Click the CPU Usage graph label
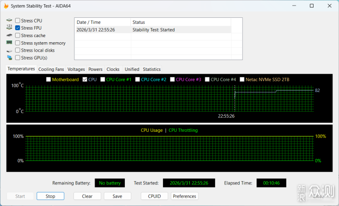 pyautogui.click(x=152, y=130)
